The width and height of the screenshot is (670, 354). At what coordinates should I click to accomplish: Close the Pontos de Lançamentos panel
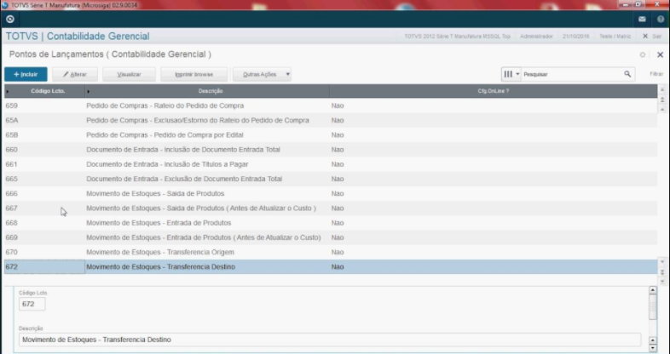[x=660, y=54]
